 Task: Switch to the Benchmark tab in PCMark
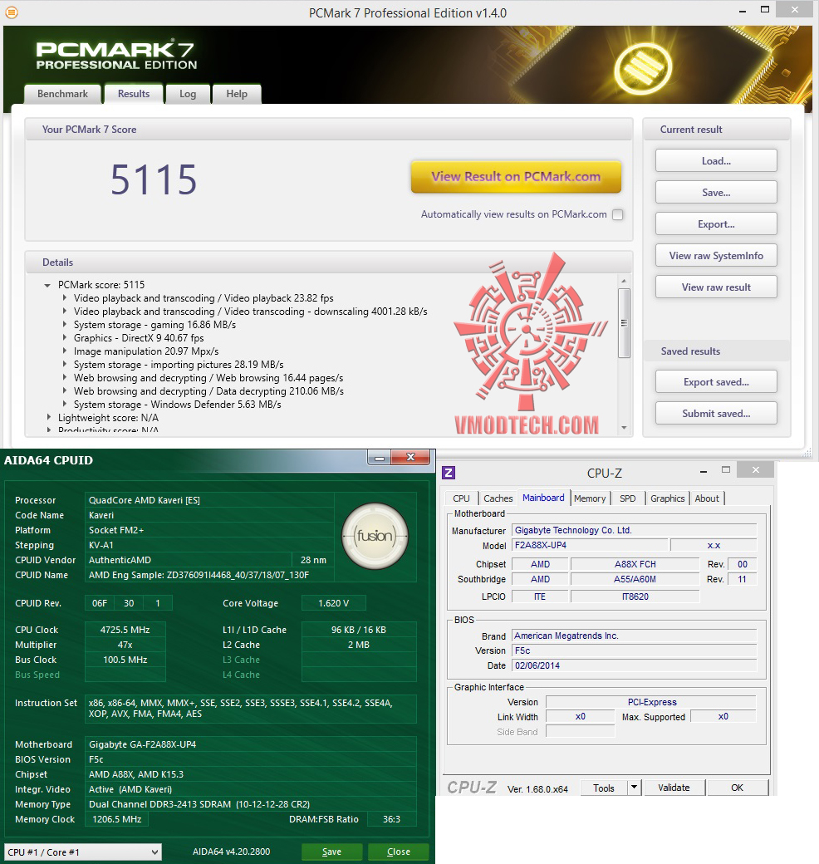(63, 94)
